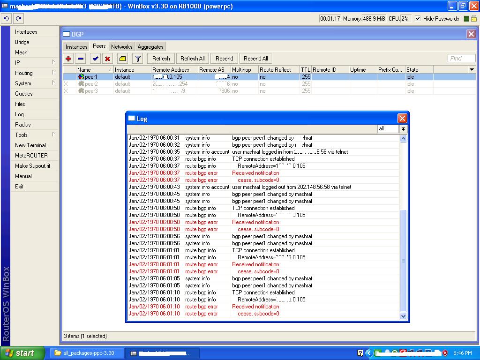Click the Resend All button
Viewport: 480px width, 360px height.
click(x=255, y=59)
